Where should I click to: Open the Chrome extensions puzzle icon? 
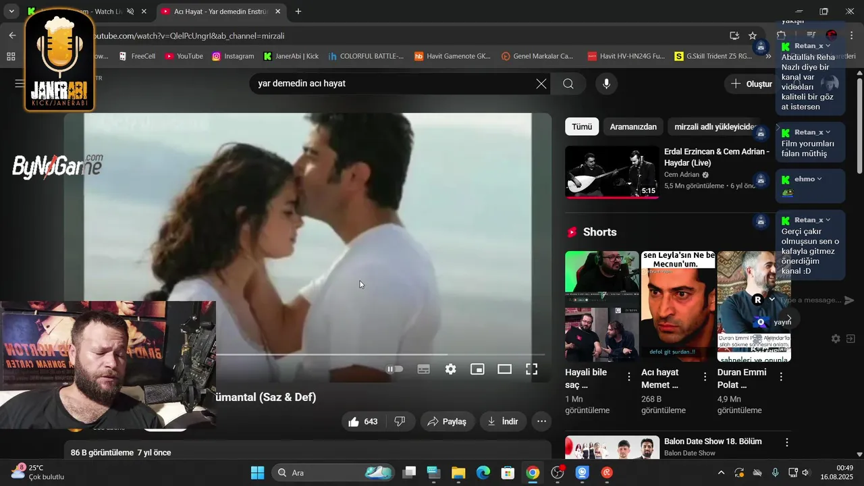781,35
